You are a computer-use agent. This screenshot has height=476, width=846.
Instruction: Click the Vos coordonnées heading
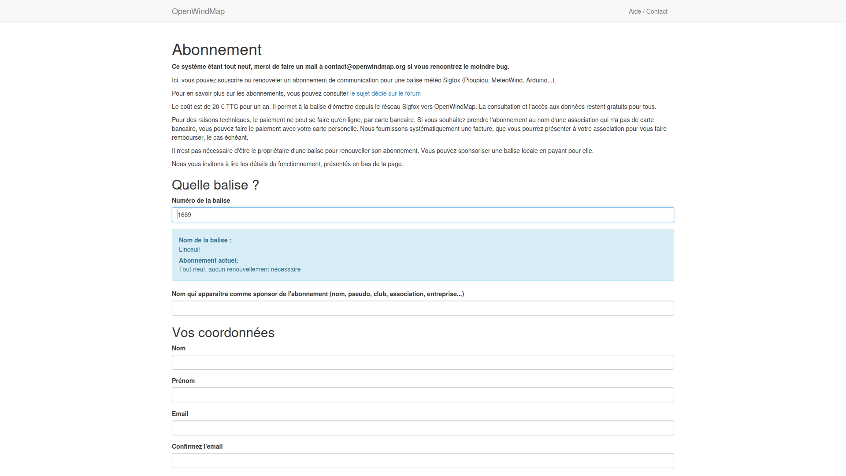coord(223,333)
